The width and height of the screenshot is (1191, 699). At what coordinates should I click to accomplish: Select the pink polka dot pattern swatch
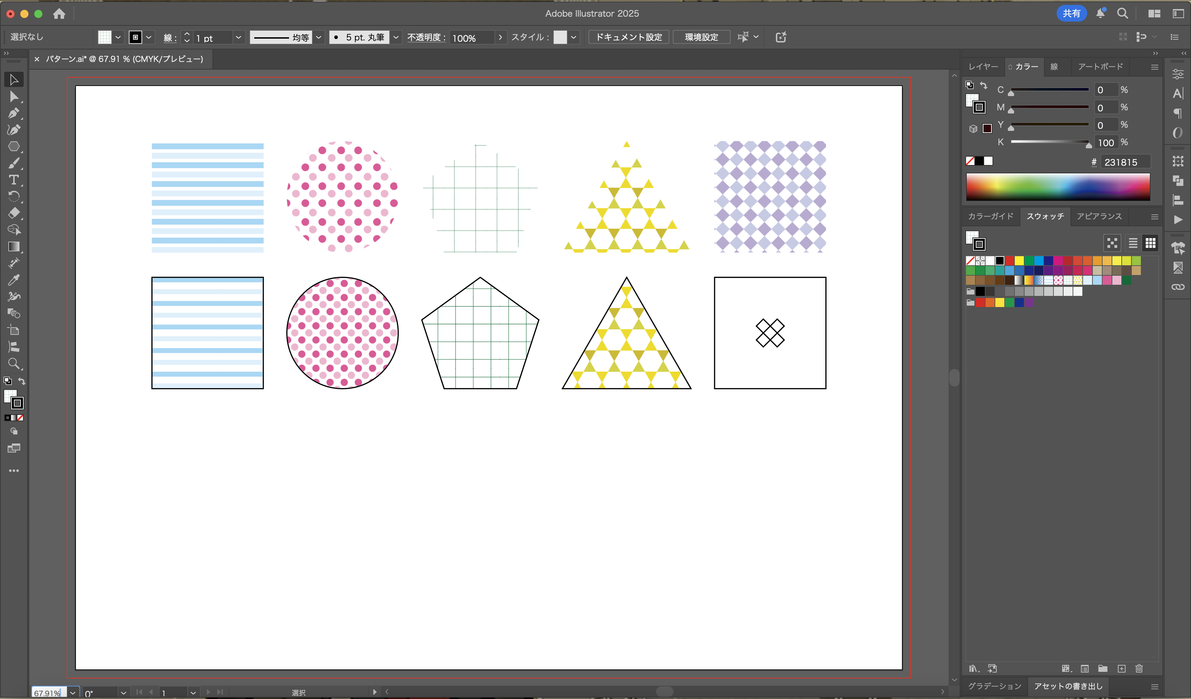pyautogui.click(x=1058, y=281)
